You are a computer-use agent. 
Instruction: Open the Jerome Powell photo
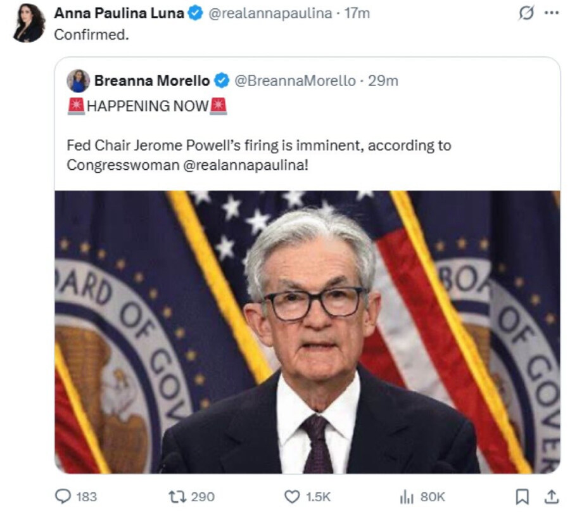[x=308, y=332]
